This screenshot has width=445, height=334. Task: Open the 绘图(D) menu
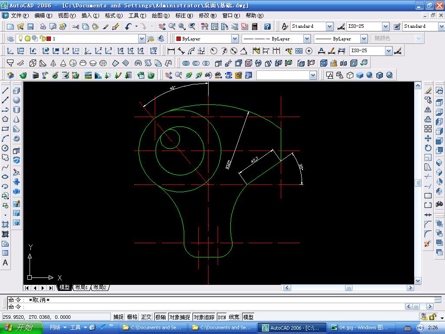(x=161, y=16)
